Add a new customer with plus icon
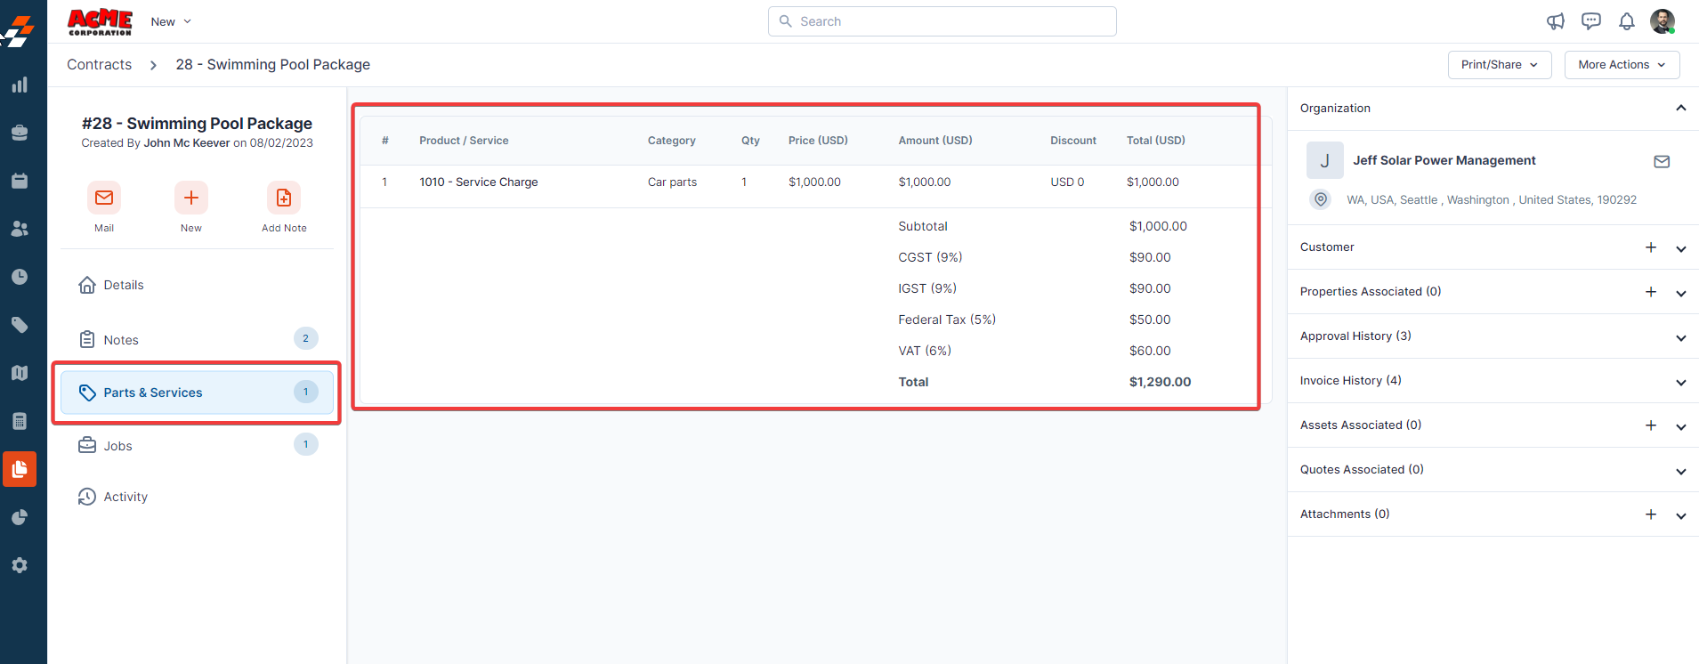This screenshot has width=1699, height=664. (1650, 247)
